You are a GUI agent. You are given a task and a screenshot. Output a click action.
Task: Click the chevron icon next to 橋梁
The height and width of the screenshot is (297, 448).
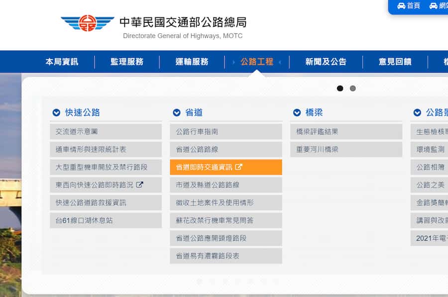coord(297,112)
